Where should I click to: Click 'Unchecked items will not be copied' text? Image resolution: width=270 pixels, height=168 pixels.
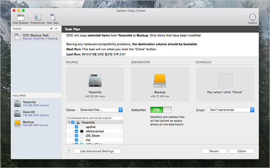click(x=89, y=118)
